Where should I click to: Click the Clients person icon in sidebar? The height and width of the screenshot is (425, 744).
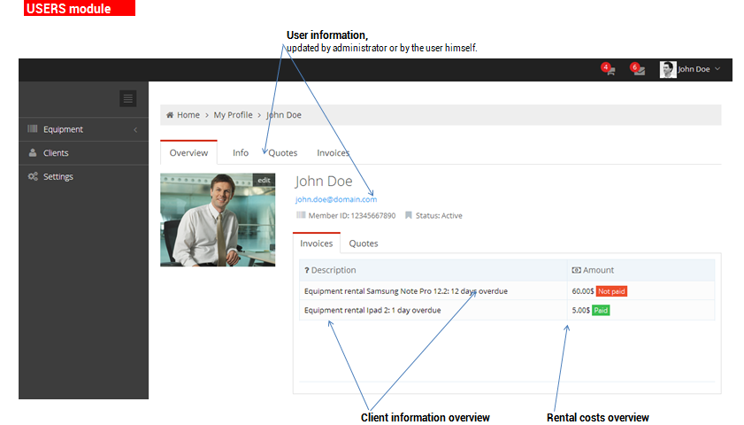[x=32, y=152]
